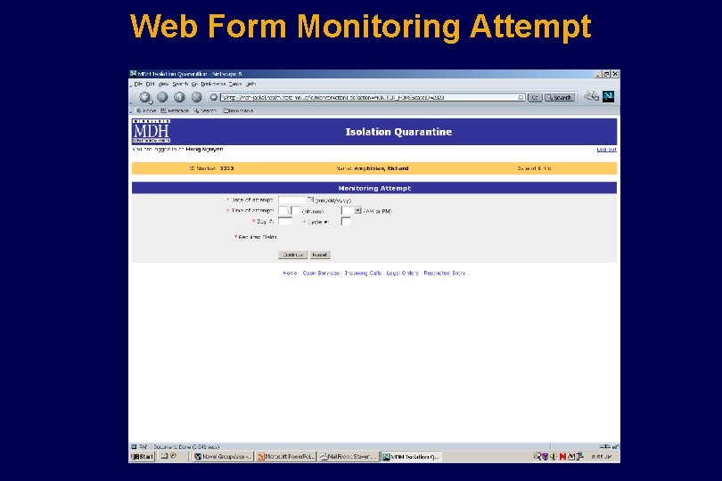
Task: Open Home in the personal toolbar
Action: 146,111
